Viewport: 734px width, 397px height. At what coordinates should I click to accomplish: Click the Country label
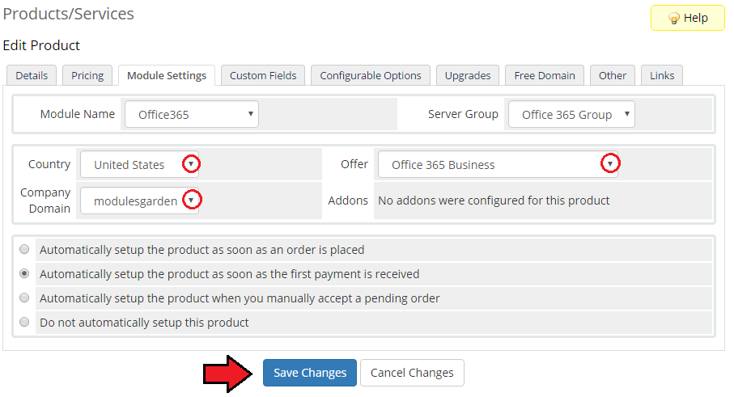click(x=49, y=164)
